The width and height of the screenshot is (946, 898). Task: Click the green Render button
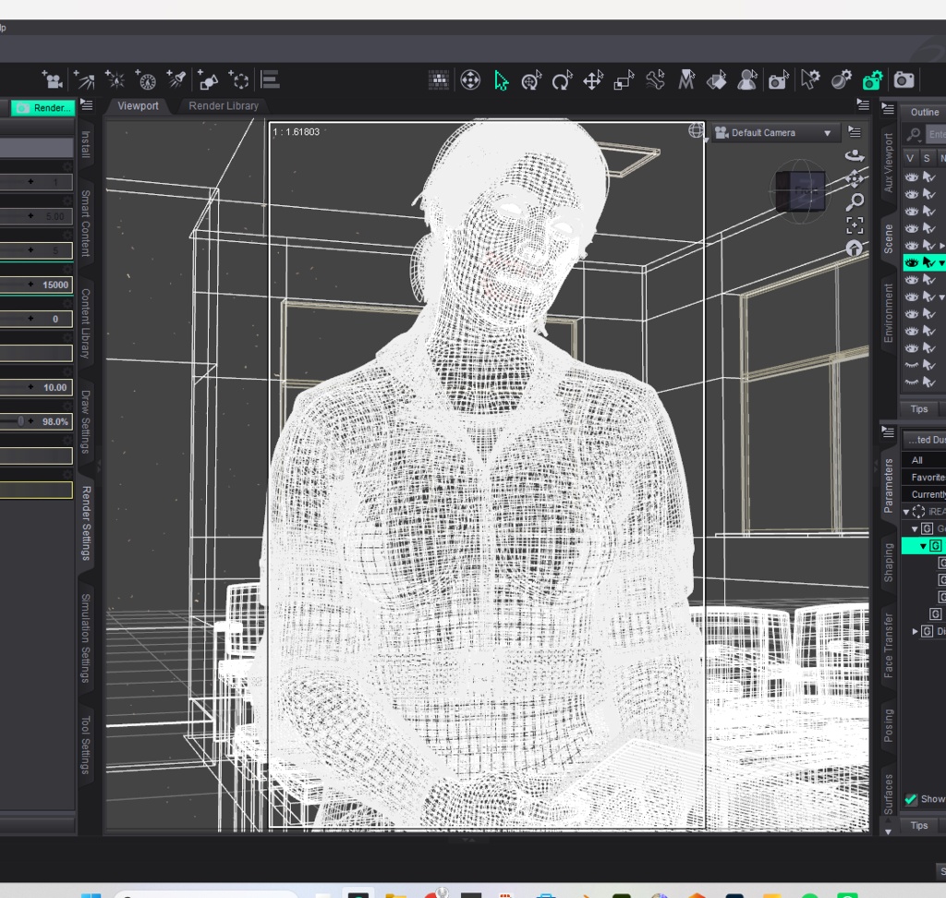pos(43,107)
